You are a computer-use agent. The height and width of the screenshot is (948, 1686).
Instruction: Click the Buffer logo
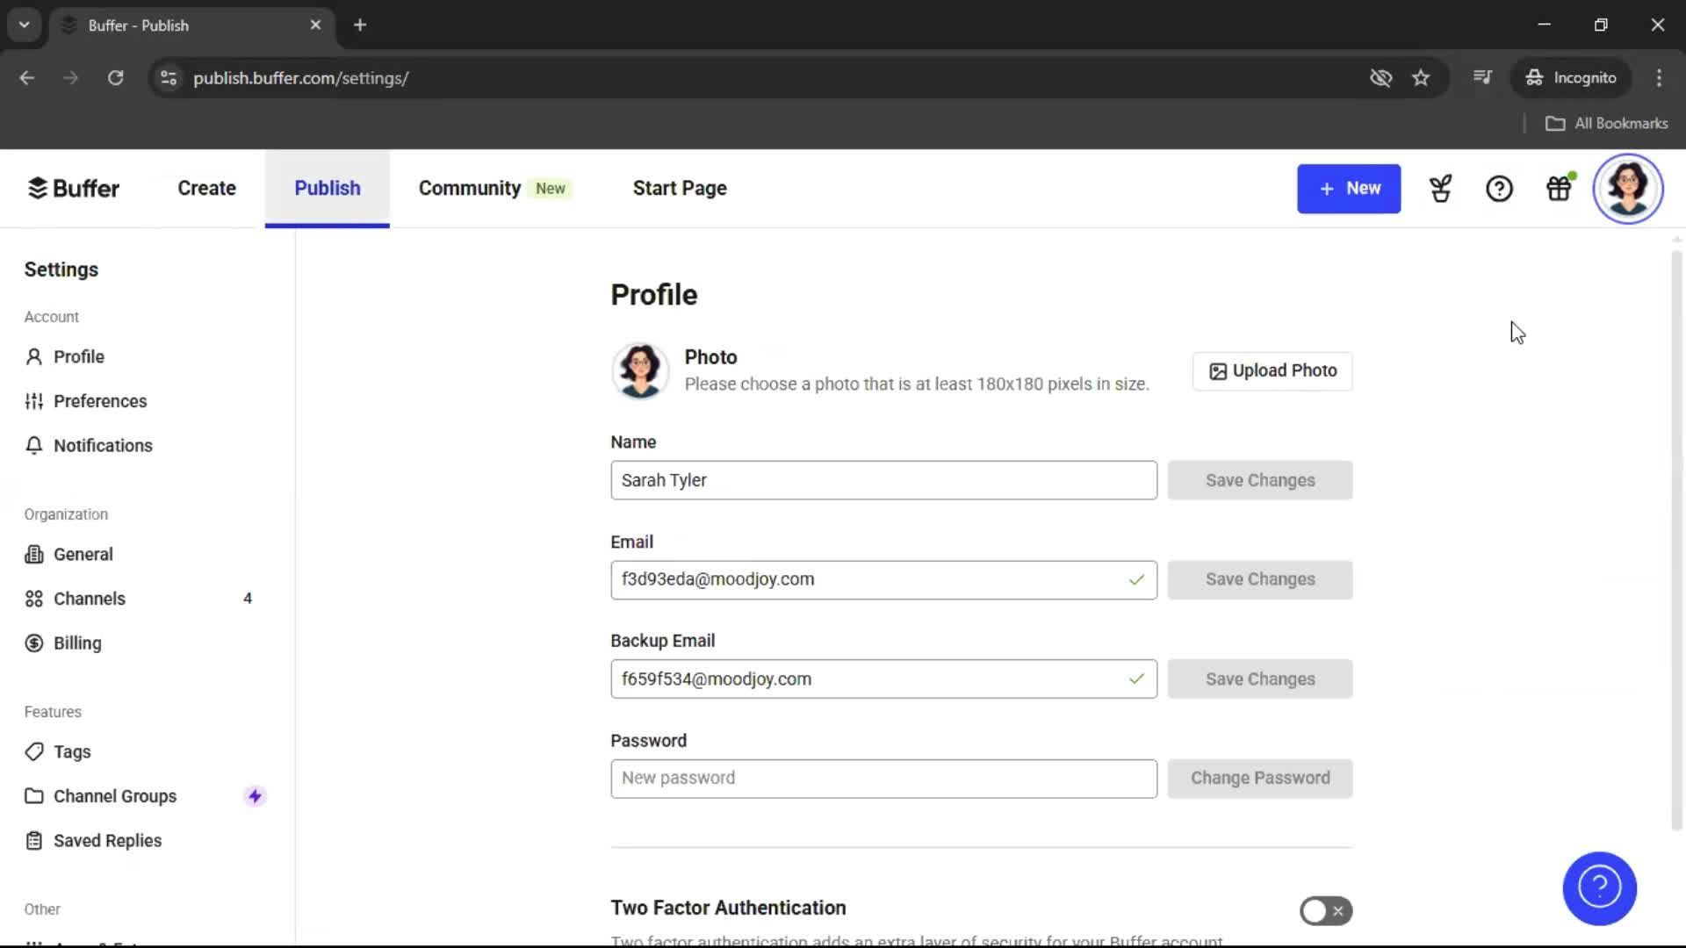coord(74,189)
